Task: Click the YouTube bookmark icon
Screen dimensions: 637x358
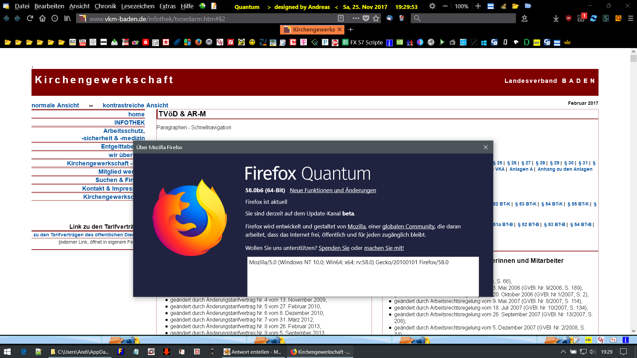Action: coord(83,42)
